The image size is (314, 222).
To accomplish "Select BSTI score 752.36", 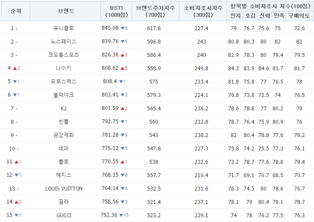I will tap(109, 215).
